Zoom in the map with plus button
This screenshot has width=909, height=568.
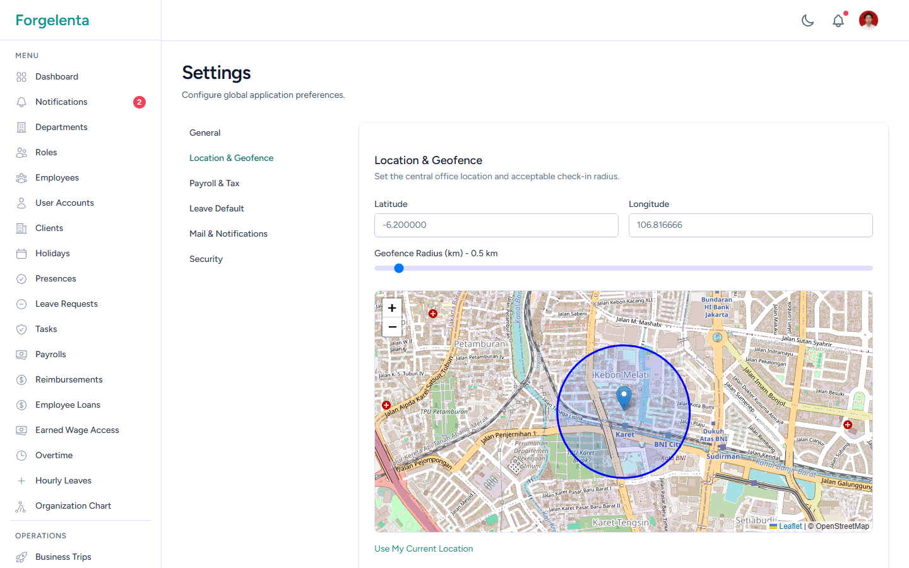coord(392,308)
